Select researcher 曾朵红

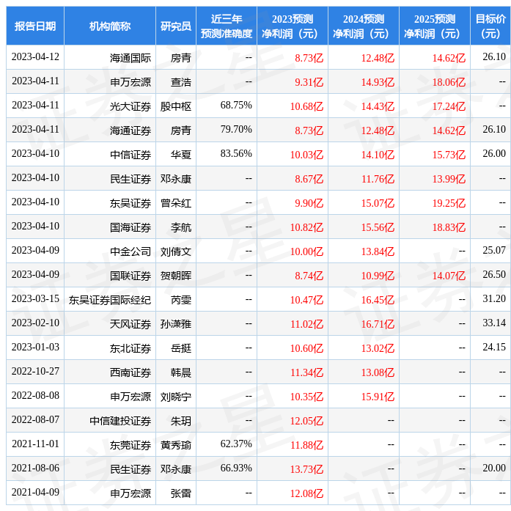click(x=176, y=203)
